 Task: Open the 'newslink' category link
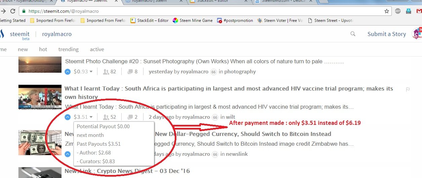(237, 154)
